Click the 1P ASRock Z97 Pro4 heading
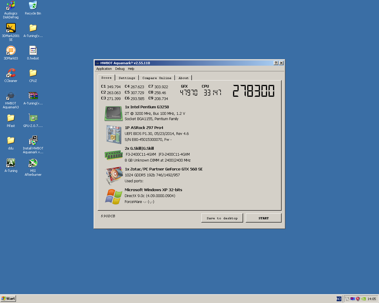Screen dimensions: 379x303 point(144,128)
